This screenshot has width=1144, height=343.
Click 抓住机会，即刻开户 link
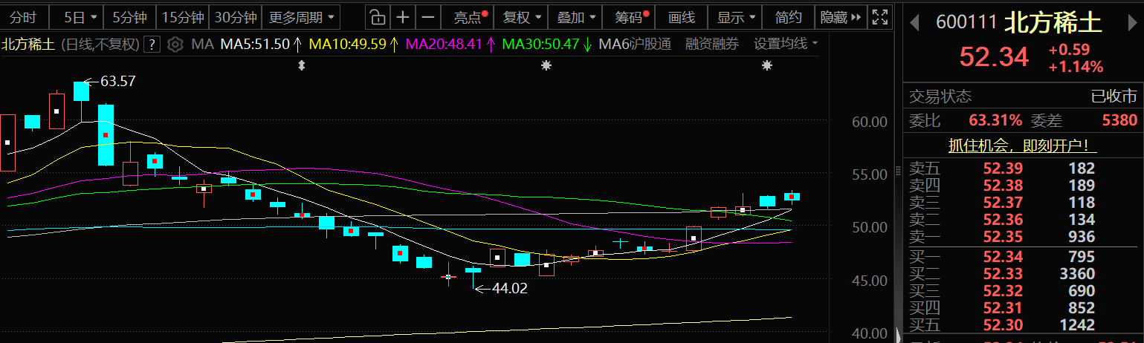click(x=1023, y=146)
